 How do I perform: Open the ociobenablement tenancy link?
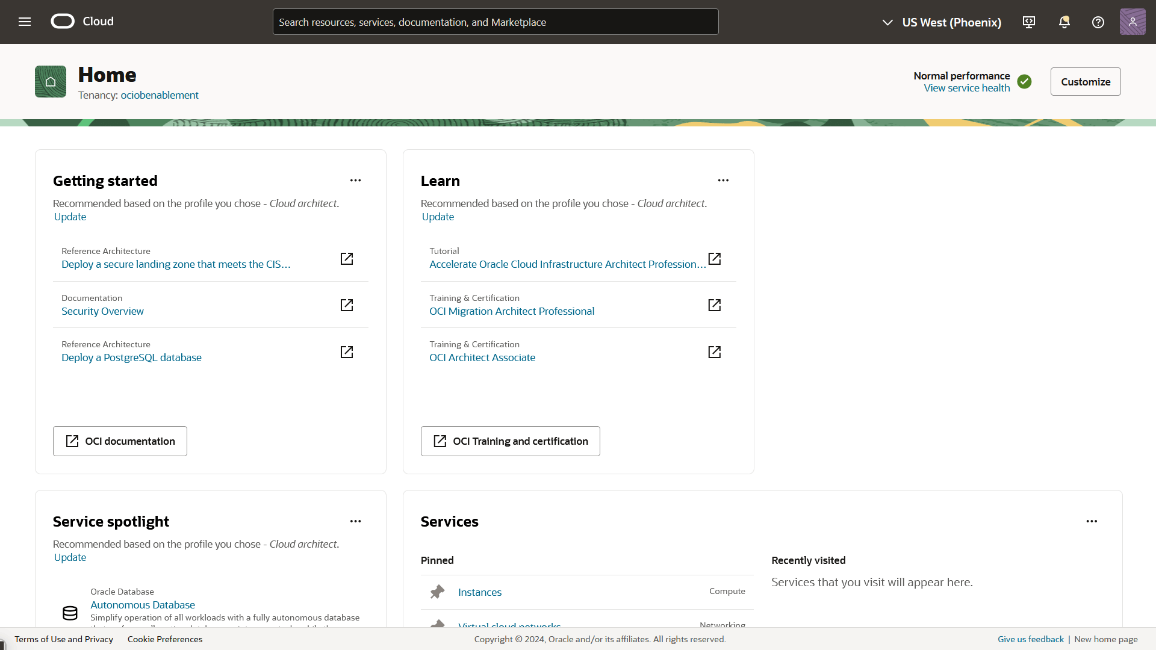(160, 95)
